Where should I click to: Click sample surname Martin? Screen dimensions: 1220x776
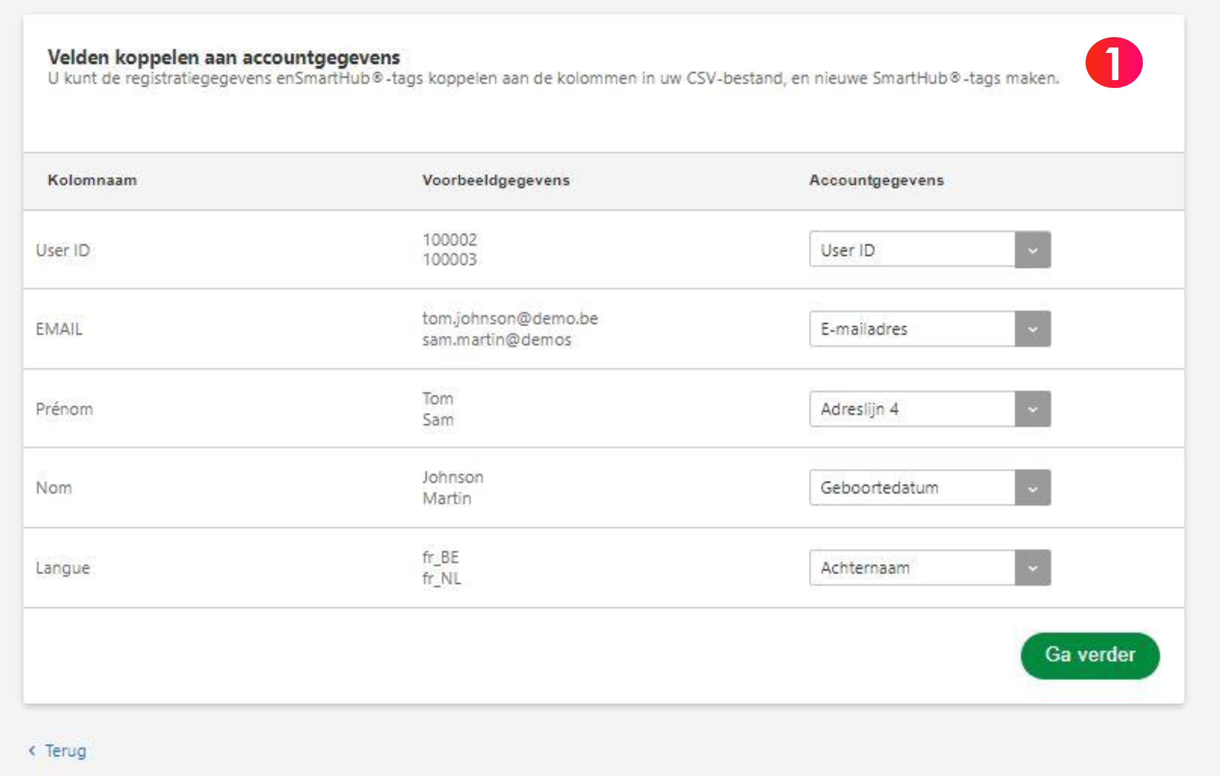point(447,498)
